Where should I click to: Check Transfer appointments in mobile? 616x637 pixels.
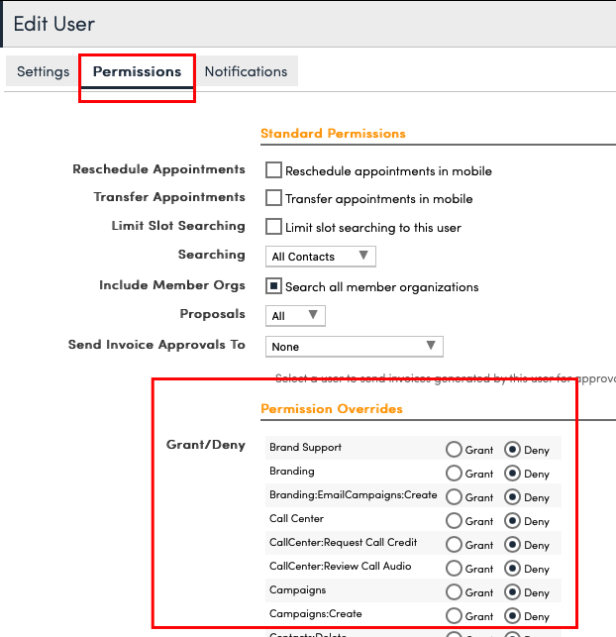click(274, 198)
